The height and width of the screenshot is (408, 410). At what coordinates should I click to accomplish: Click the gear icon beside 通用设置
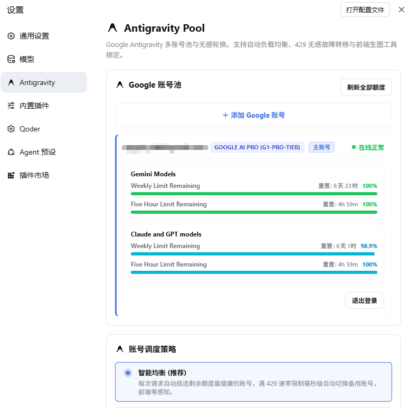pyautogui.click(x=11, y=36)
